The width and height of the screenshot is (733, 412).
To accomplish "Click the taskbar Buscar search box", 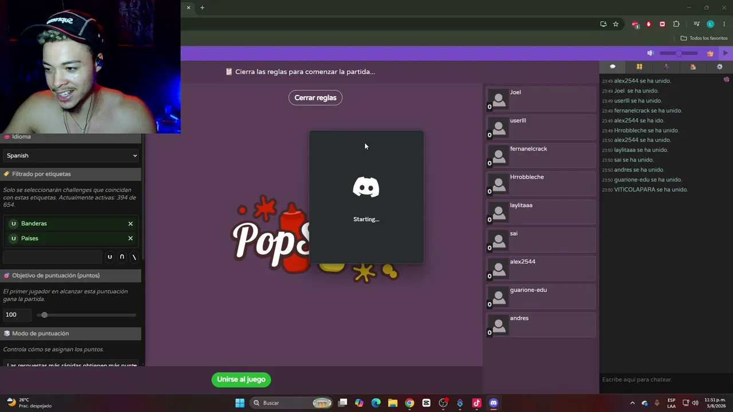I will coord(291,403).
